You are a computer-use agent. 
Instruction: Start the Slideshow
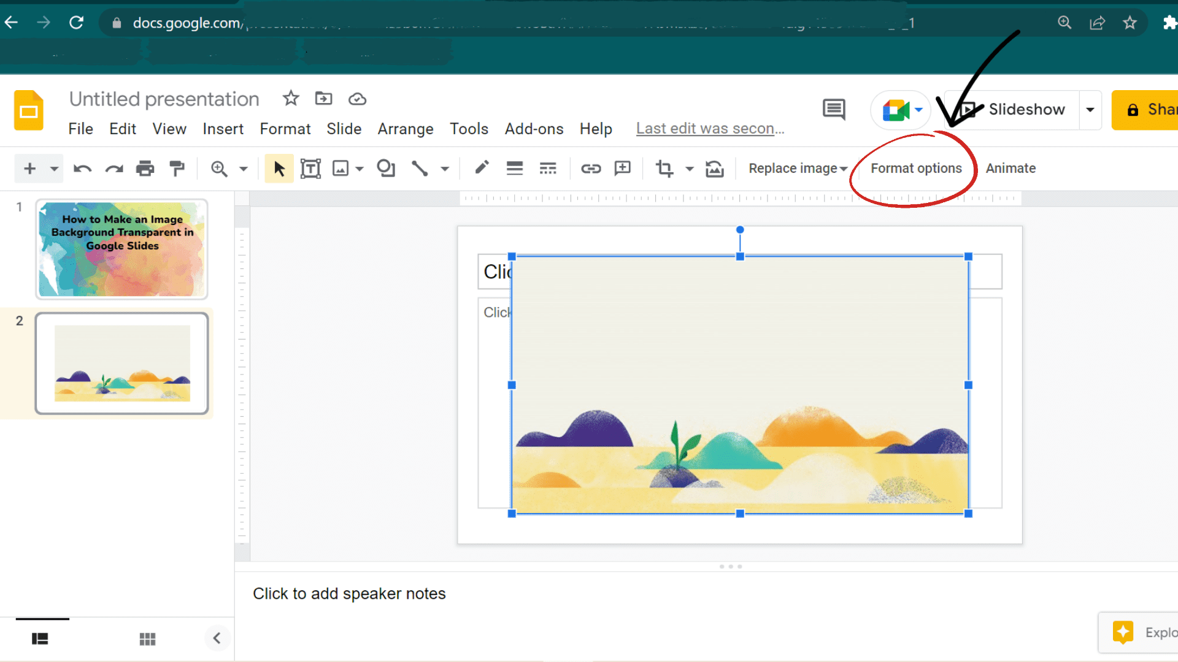pos(1012,110)
